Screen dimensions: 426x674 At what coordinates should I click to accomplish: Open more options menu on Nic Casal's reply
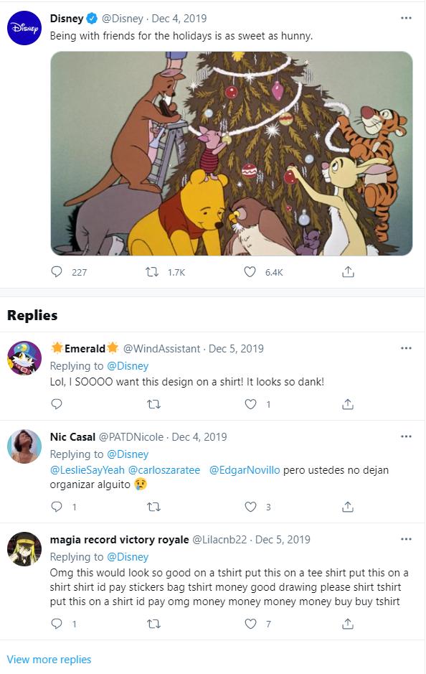(x=406, y=436)
